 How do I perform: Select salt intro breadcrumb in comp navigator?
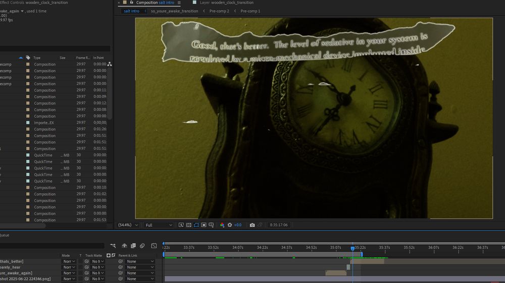(131, 11)
